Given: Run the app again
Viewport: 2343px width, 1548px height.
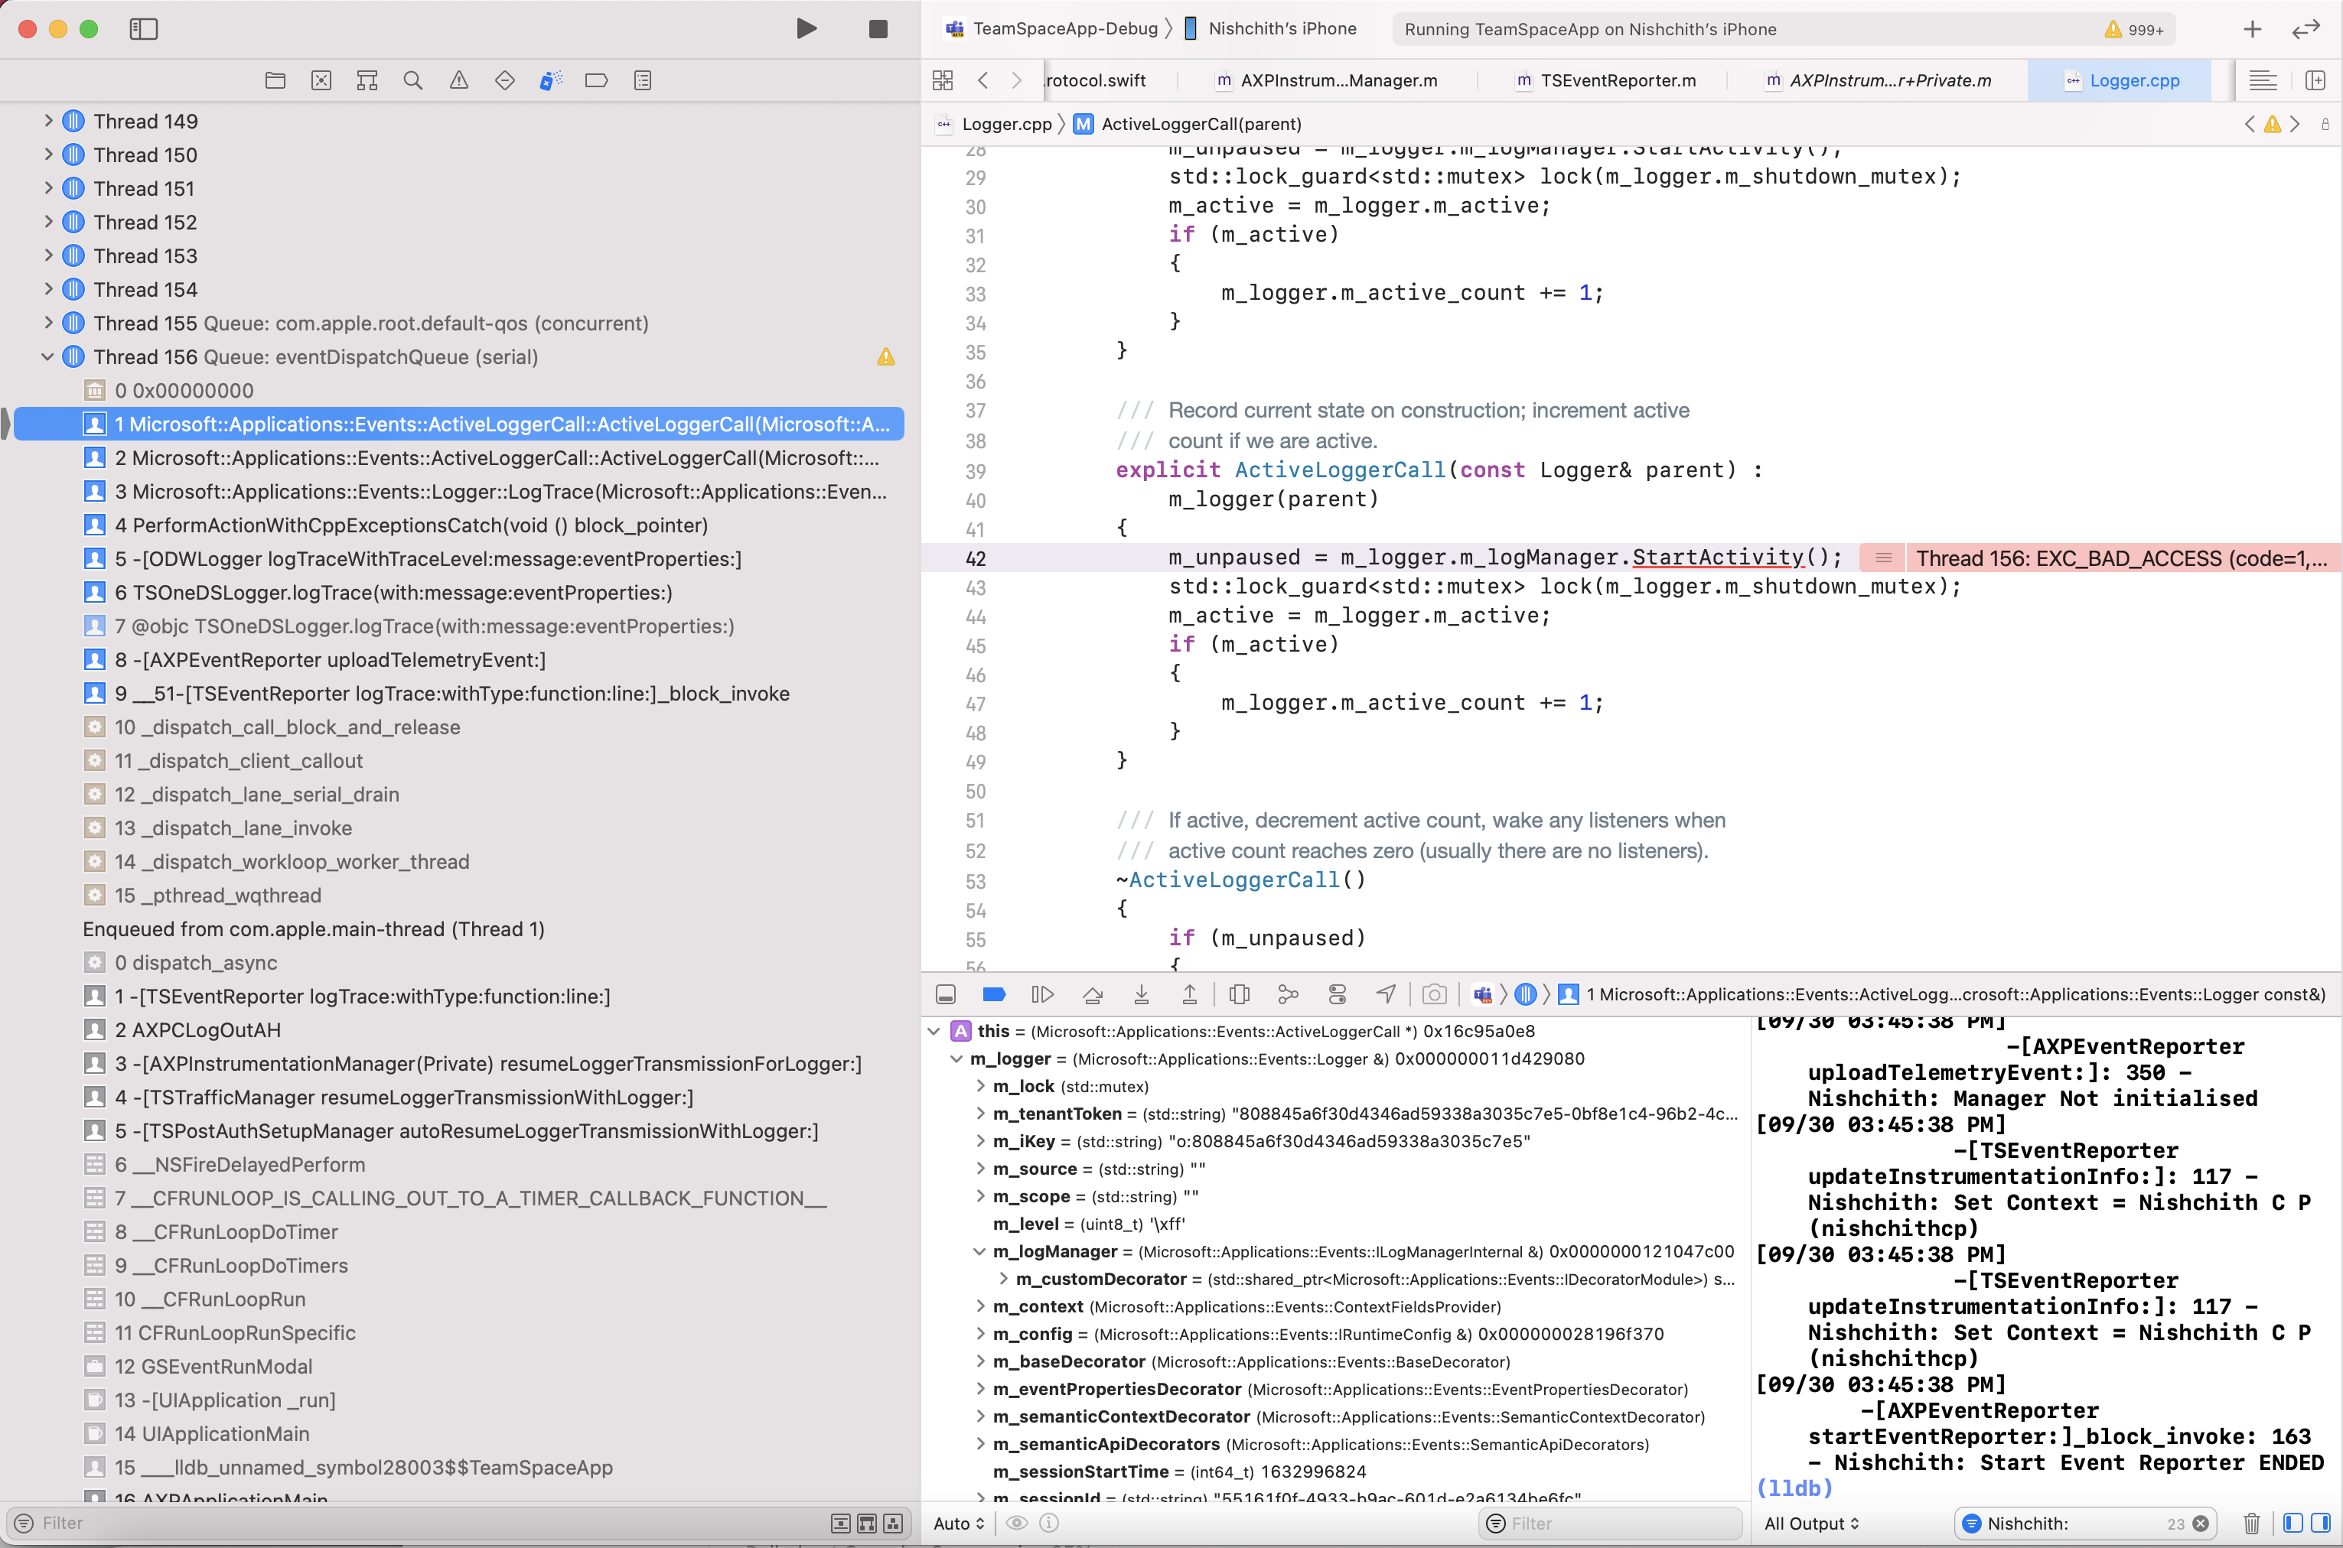Looking at the screenshot, I should click(806, 28).
